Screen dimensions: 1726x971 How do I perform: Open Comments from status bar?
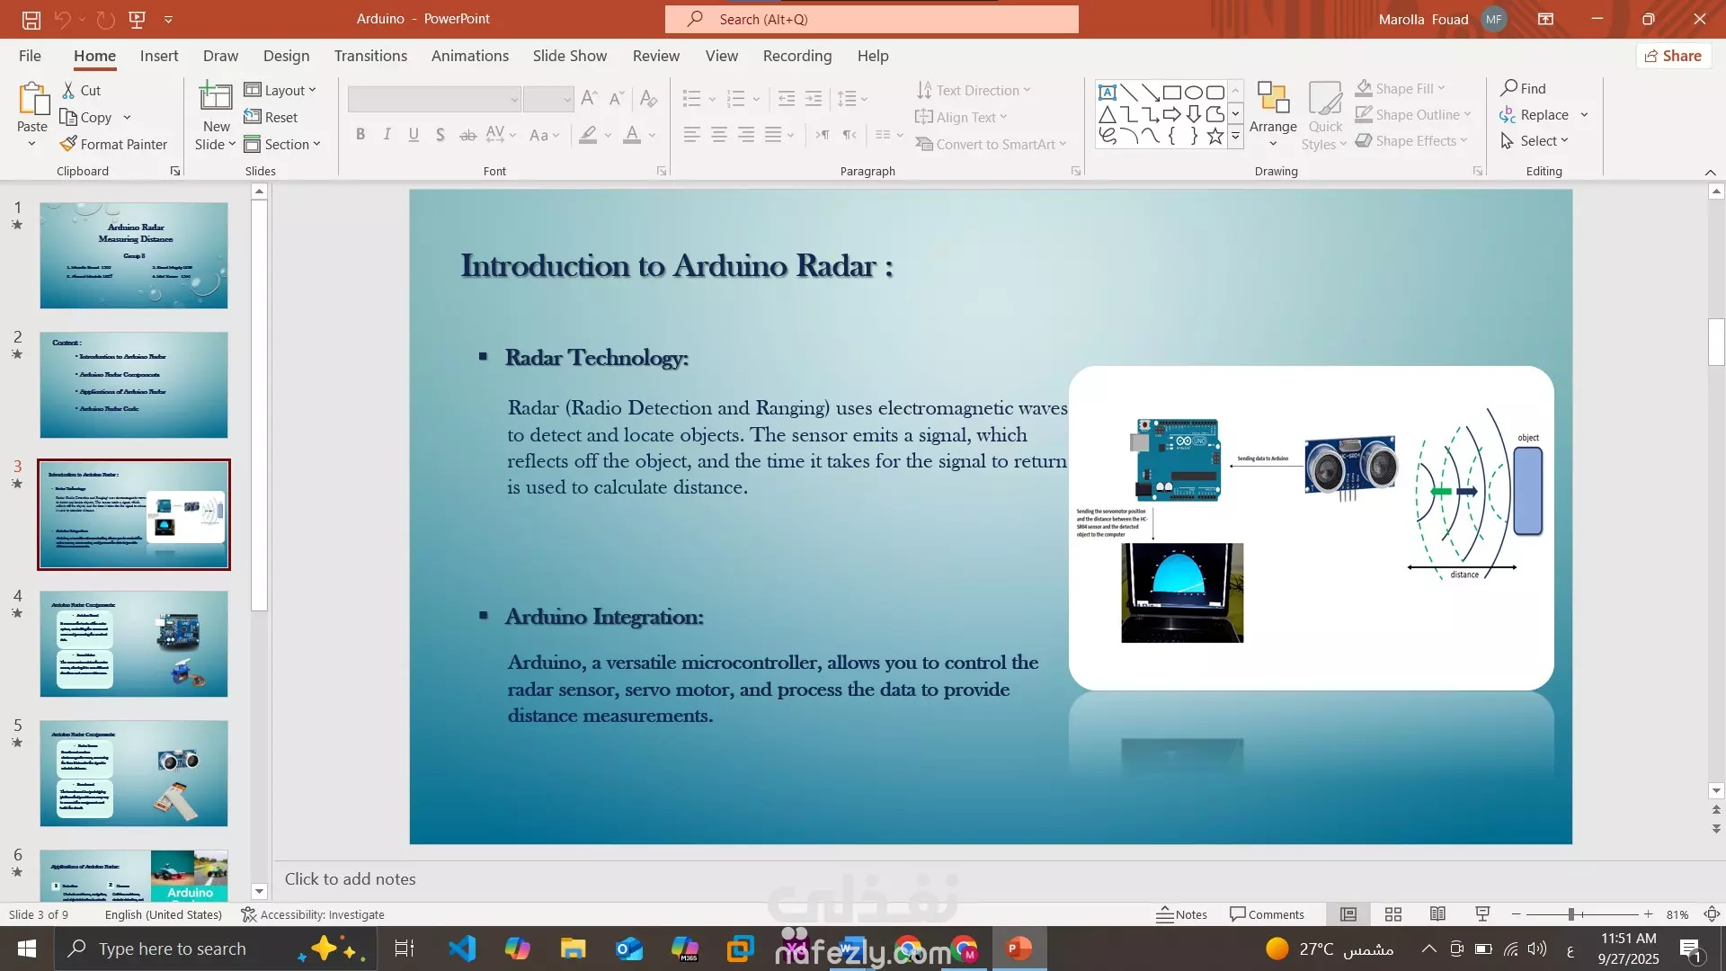point(1267,914)
